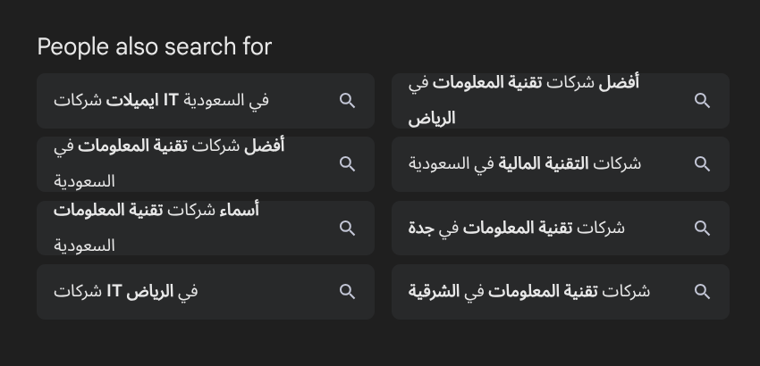
Task: Click search icon beside "شركات IT في الرياض"
Action: point(348,292)
